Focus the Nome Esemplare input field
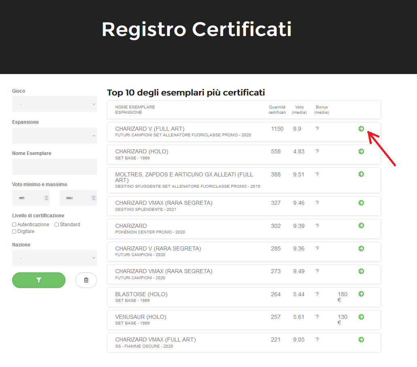417x367 pixels. point(55,167)
